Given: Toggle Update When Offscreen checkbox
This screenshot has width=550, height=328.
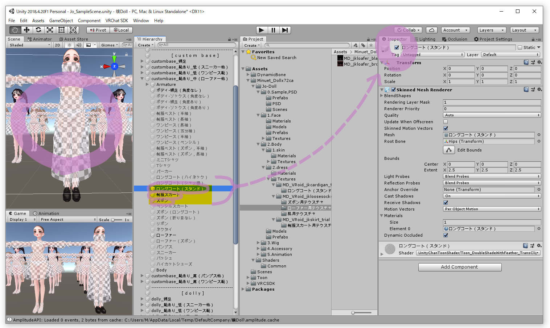Looking at the screenshot, I should (x=446, y=122).
